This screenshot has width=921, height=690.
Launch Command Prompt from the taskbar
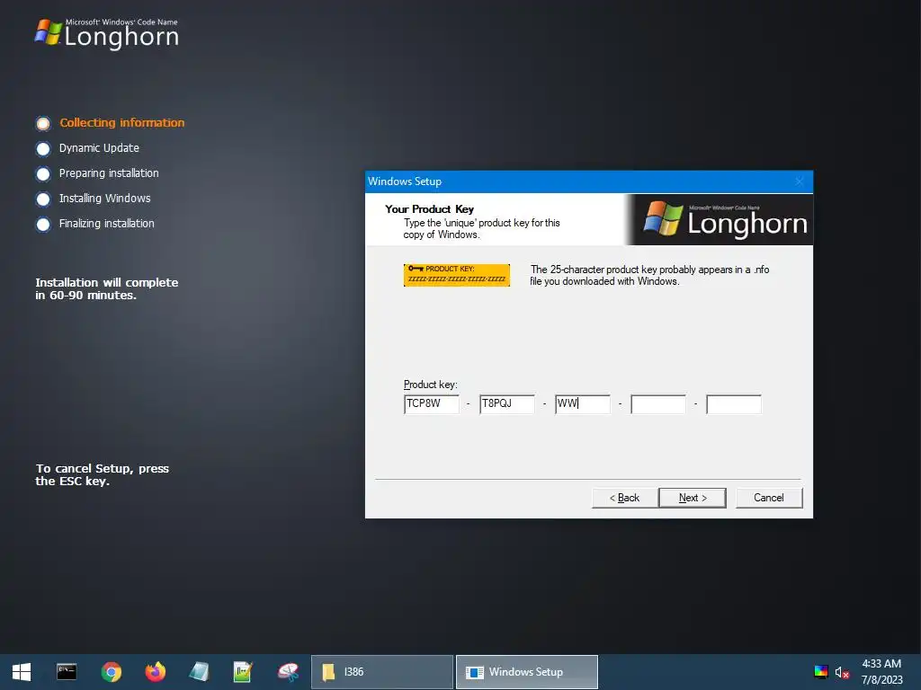67,672
